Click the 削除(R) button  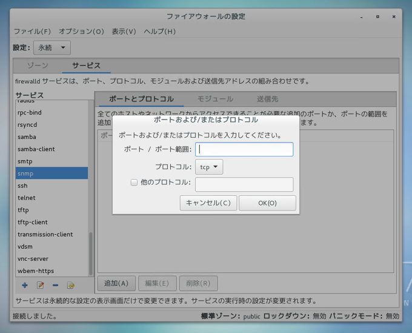198,283
